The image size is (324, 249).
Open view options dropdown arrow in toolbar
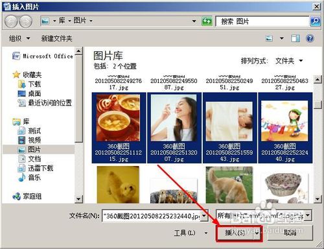(x=282, y=38)
